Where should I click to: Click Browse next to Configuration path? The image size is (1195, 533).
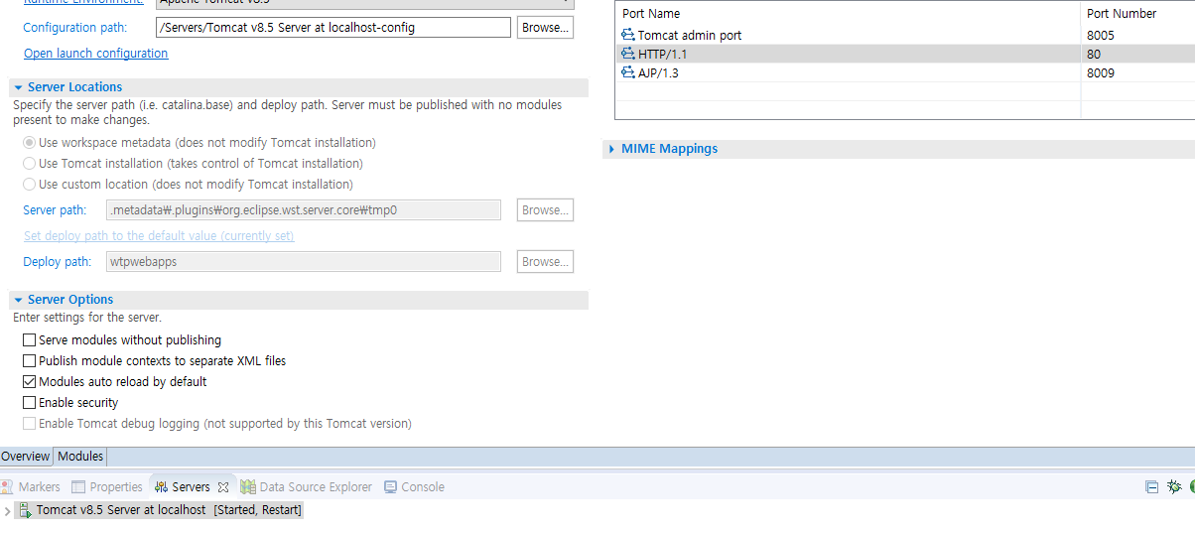545,28
